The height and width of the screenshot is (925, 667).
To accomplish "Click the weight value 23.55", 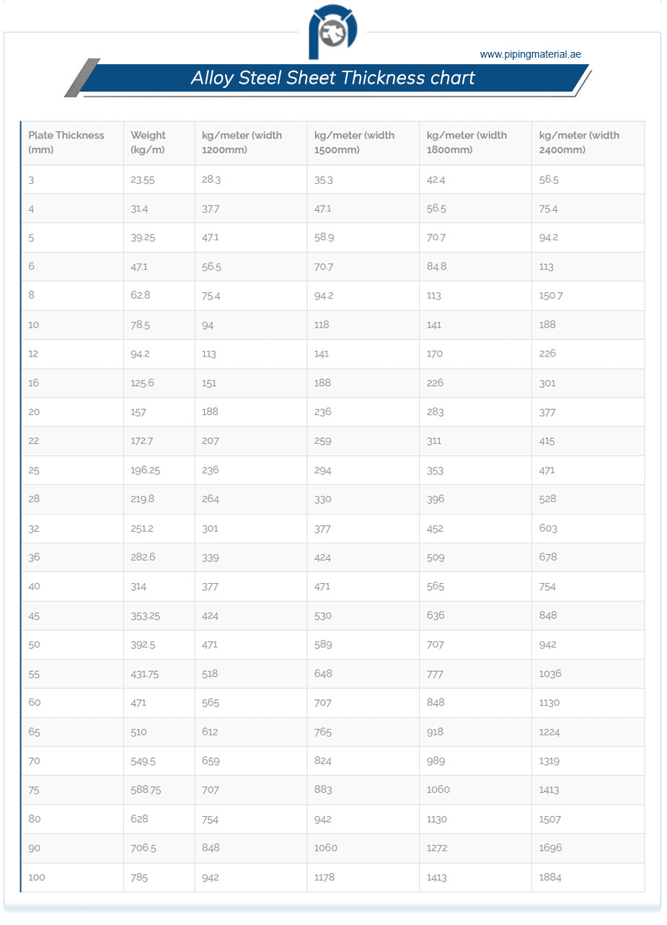I will (x=143, y=180).
